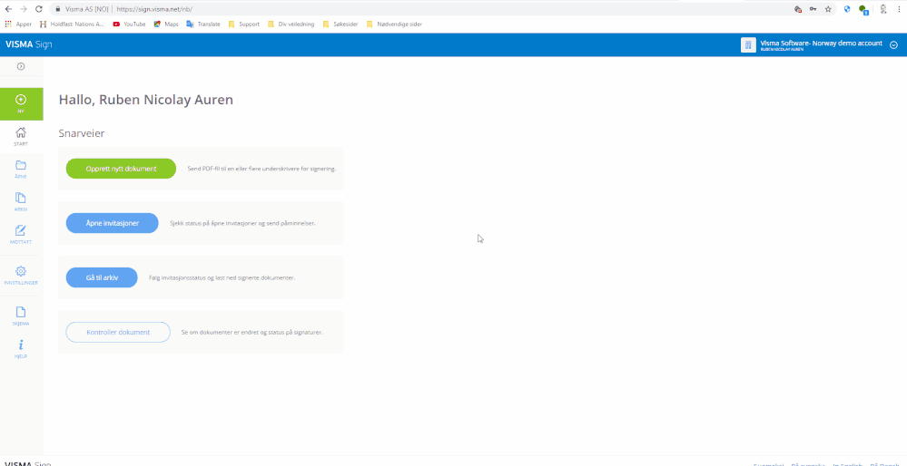Screen dimensions: 907x466
Task: Open the SKJEMA form icon
Action: click(21, 312)
